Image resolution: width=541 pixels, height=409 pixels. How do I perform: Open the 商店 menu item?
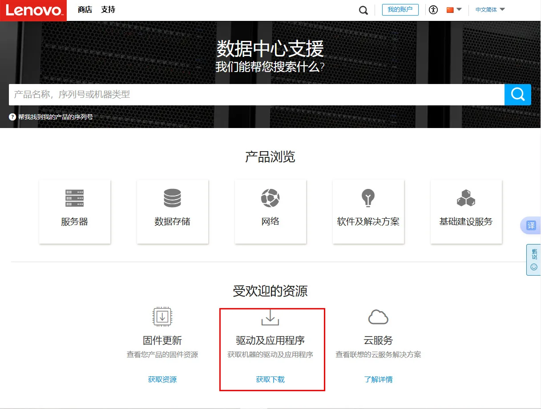[85, 9]
